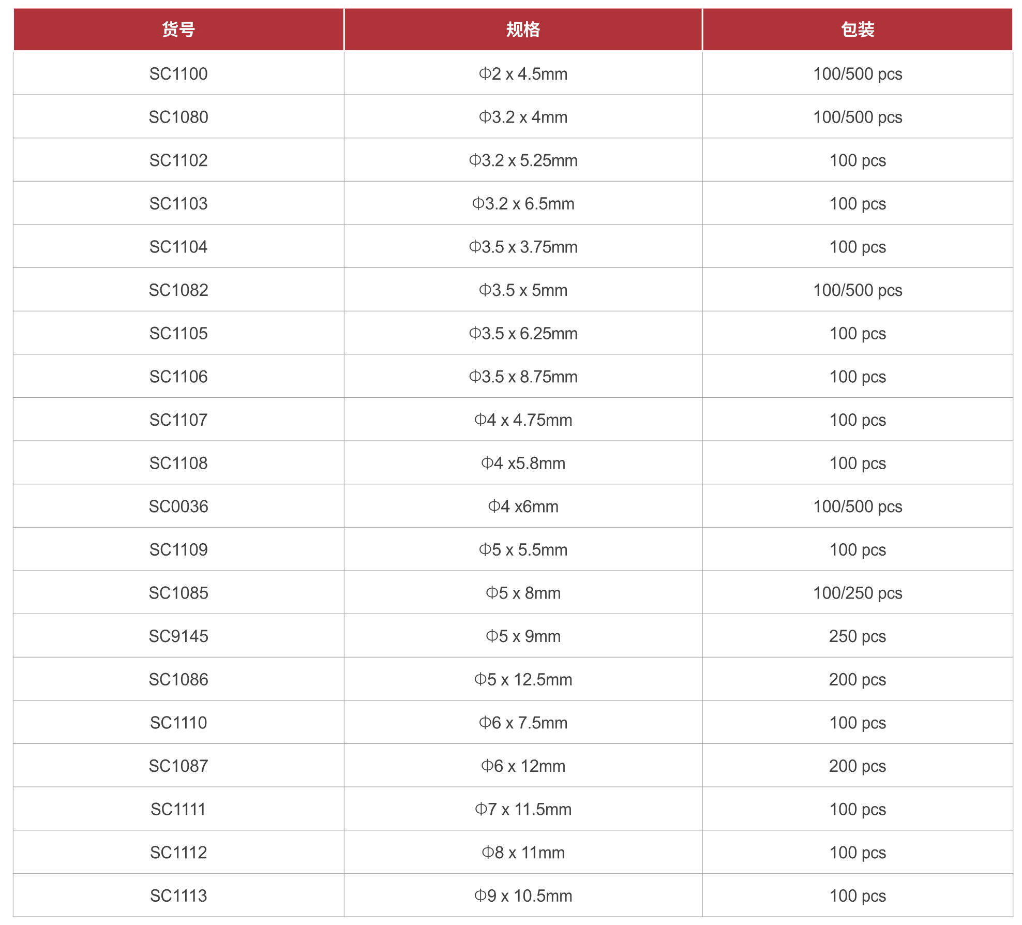The image size is (1022, 925).
Task: Select the Φ4 x 4.75mm spec
Action: click(523, 420)
